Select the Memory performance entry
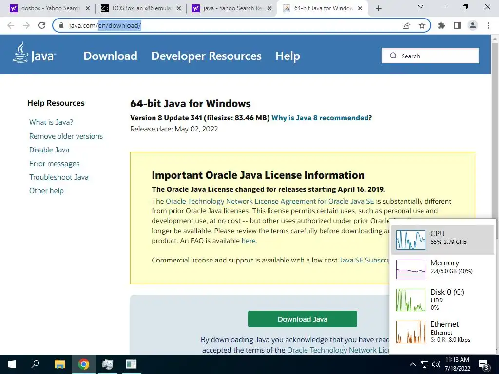Image resolution: width=499 pixels, height=374 pixels. pos(442,269)
